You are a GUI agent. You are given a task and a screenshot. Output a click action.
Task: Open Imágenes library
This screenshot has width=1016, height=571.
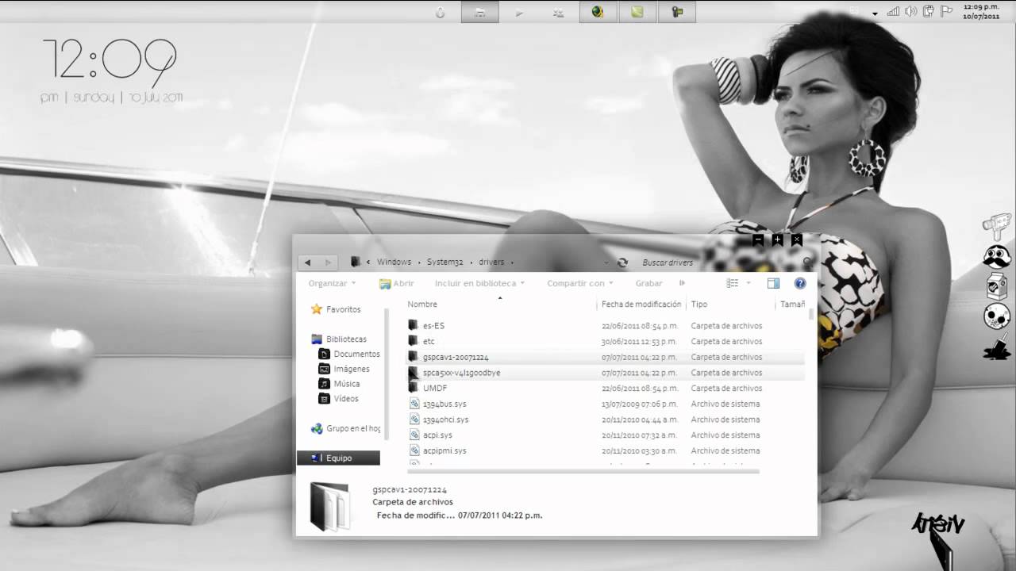pyautogui.click(x=344, y=370)
